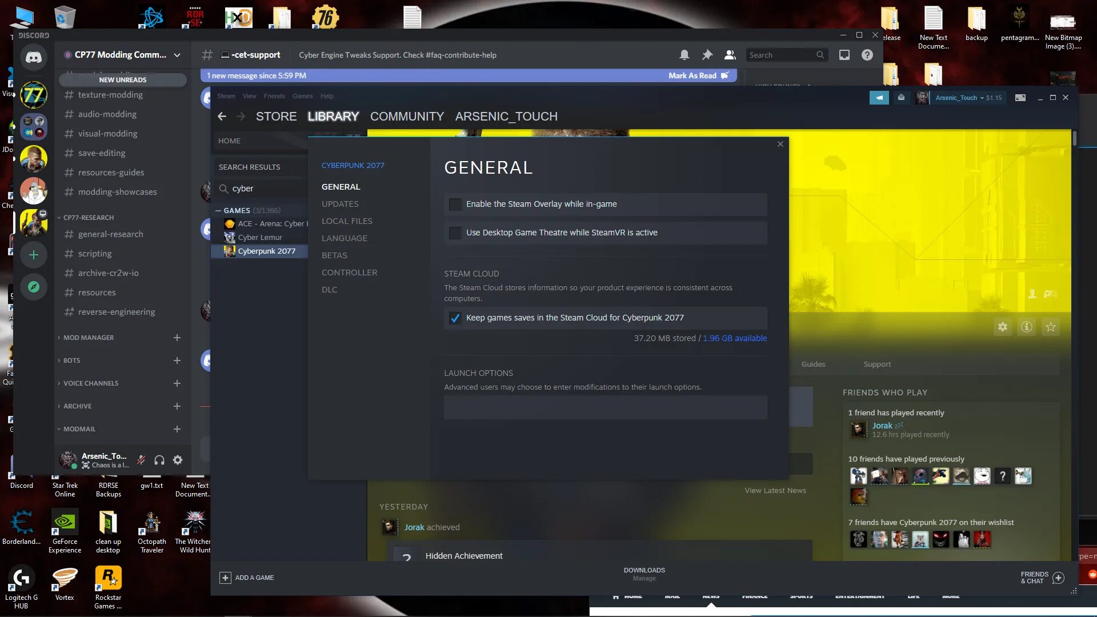Expand the CP77-RESEARCH channel group
The width and height of the screenshot is (1097, 617).
88,217
